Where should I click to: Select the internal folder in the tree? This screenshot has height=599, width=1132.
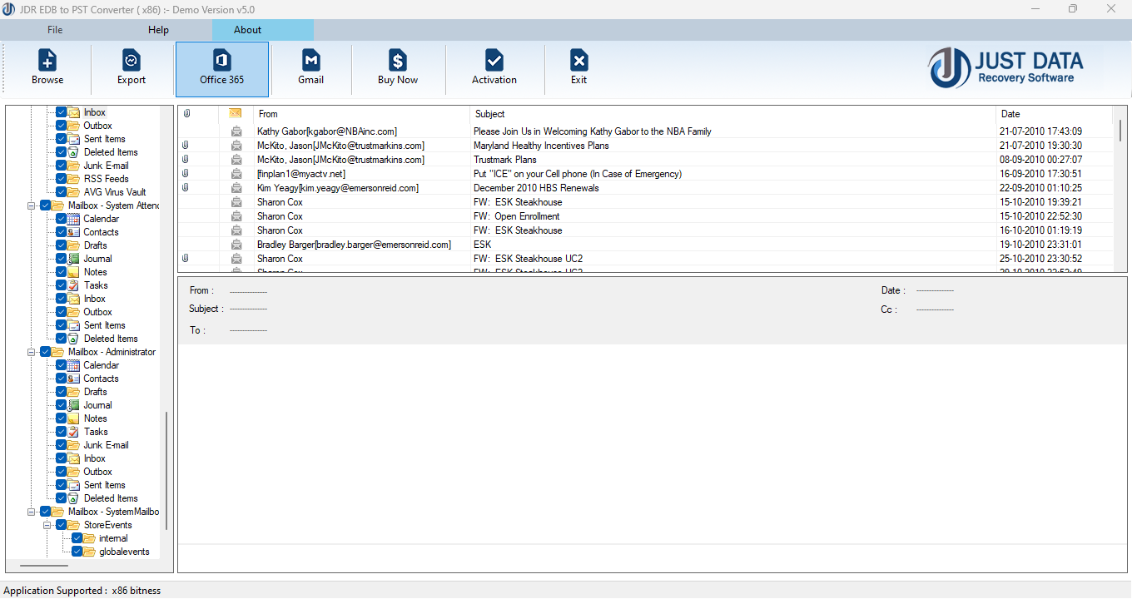(x=114, y=537)
